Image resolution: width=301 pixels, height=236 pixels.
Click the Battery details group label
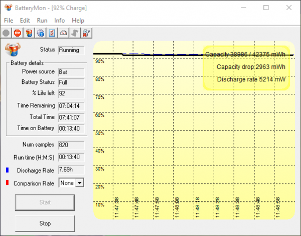pos(27,63)
